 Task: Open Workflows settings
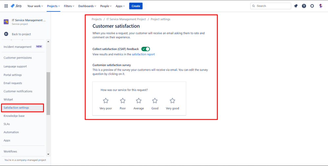click(x=10, y=152)
